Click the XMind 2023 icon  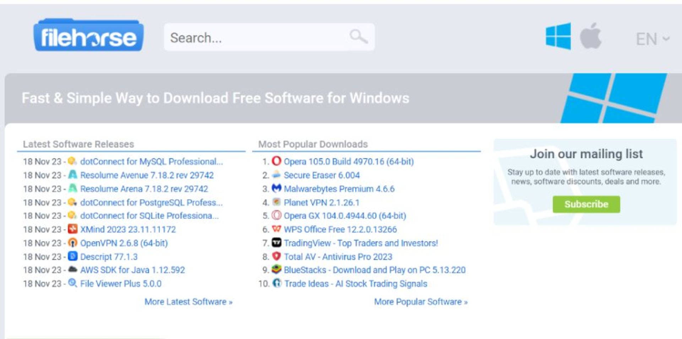(x=72, y=229)
